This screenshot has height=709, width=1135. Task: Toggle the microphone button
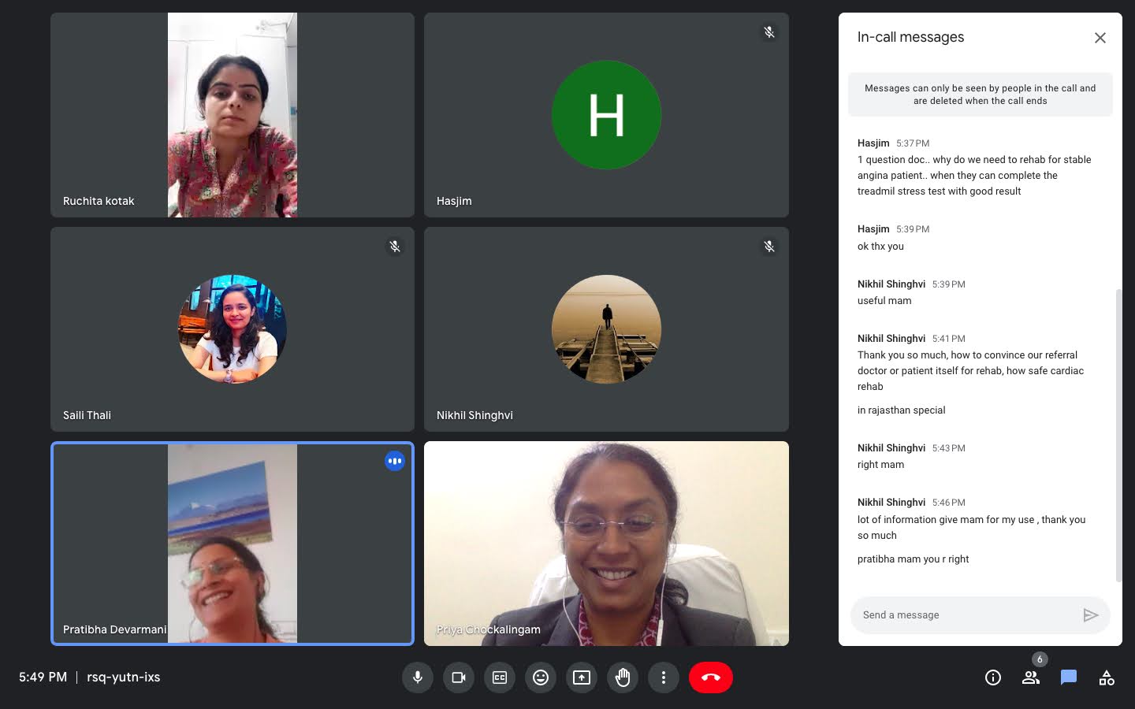(x=418, y=677)
